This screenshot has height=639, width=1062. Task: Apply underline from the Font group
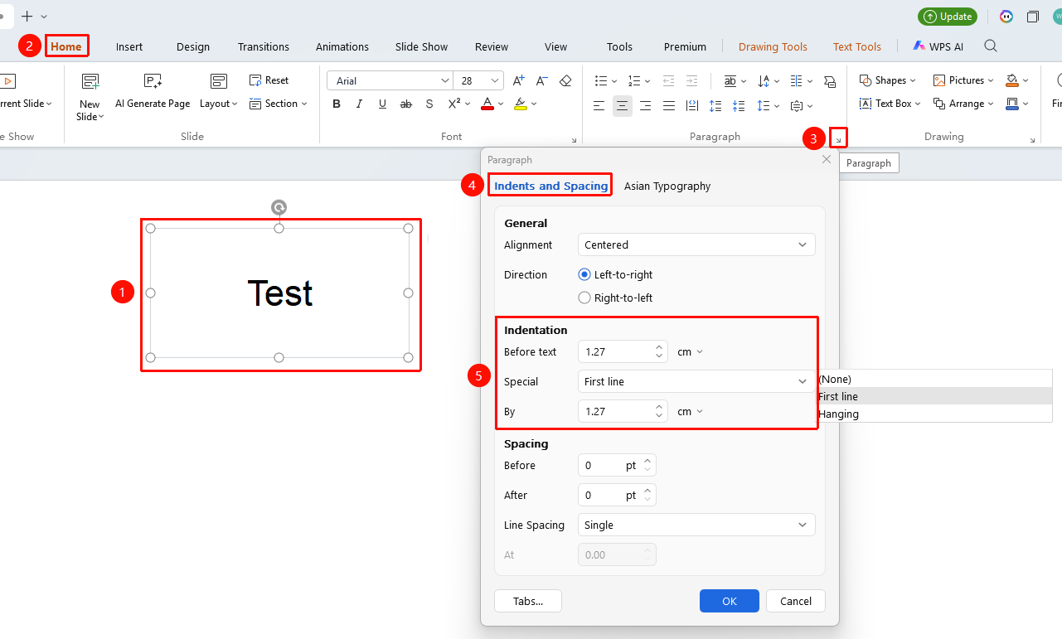click(x=382, y=104)
